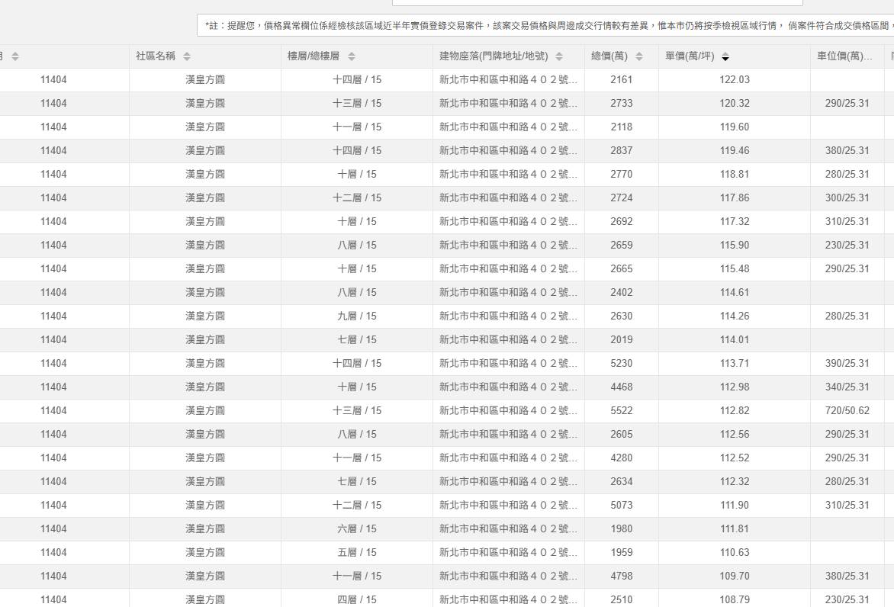Click the 總價(萬) header label
The height and width of the screenshot is (607, 894).
click(x=609, y=56)
